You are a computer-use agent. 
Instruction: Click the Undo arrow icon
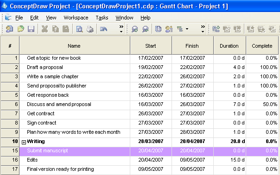pos(103,29)
